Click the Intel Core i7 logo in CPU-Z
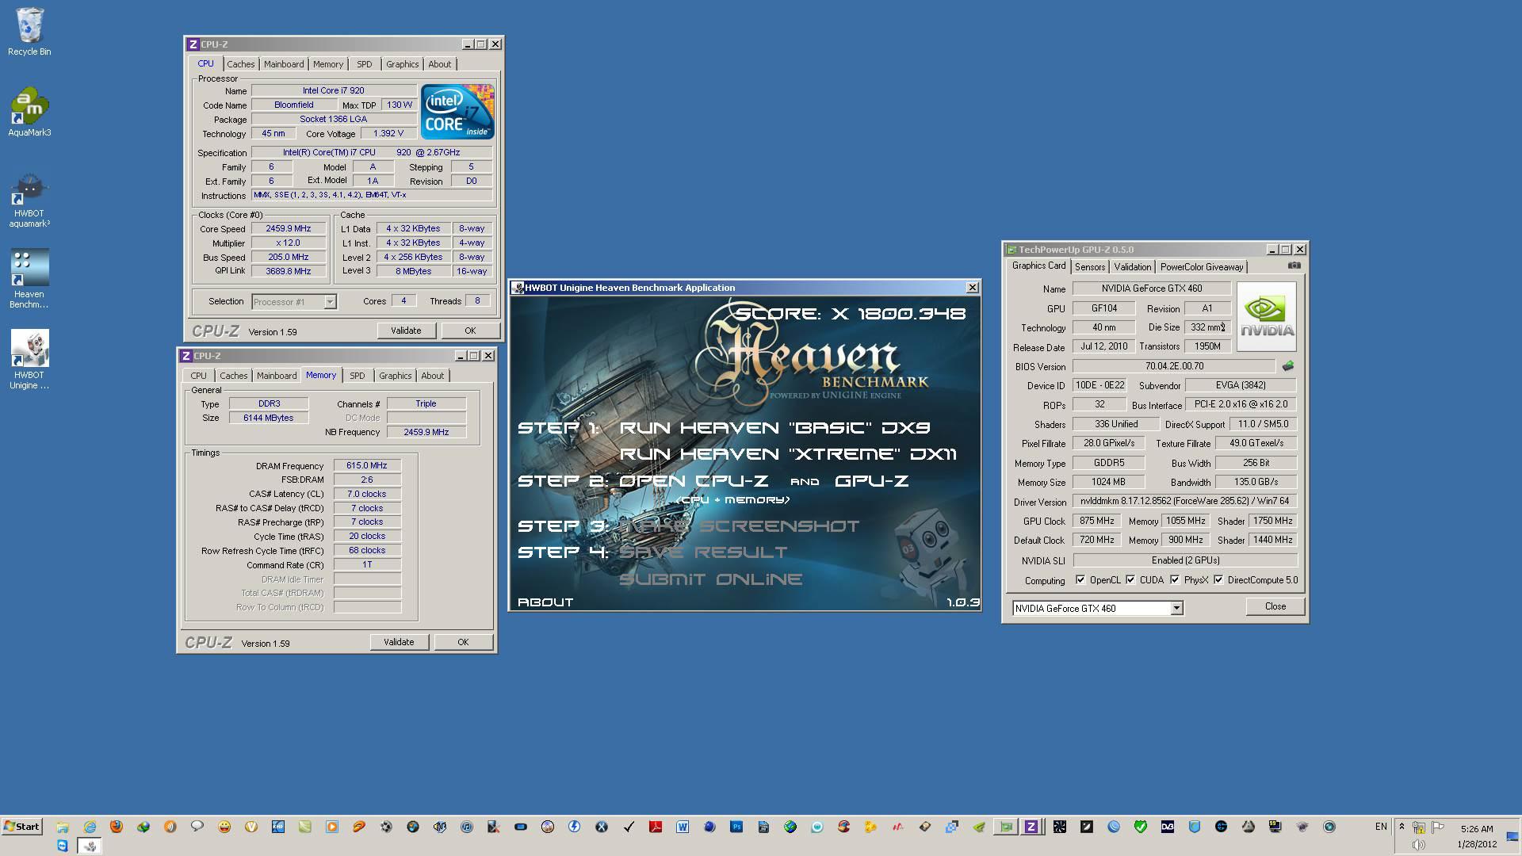 tap(457, 112)
